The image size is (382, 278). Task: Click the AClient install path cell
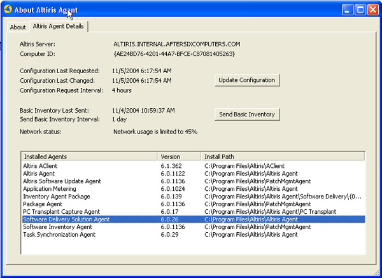pyautogui.click(x=244, y=166)
